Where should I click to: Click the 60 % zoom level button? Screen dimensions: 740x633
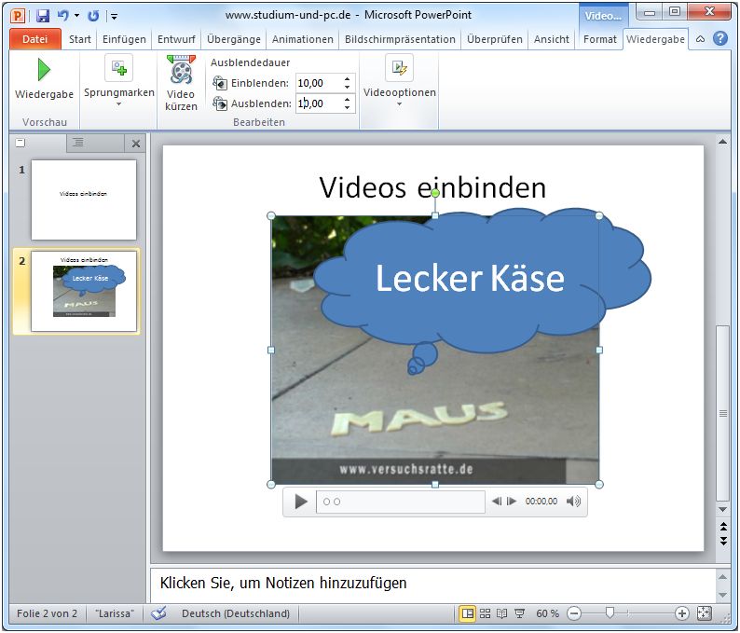547,613
